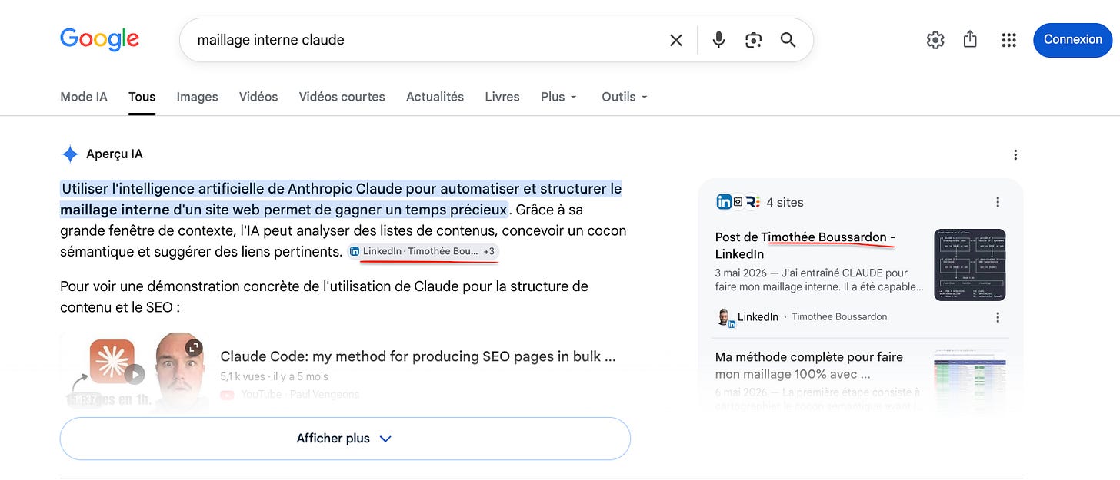Open the quick settings gear icon
Screen dimensions: 1120x480
[x=935, y=40]
